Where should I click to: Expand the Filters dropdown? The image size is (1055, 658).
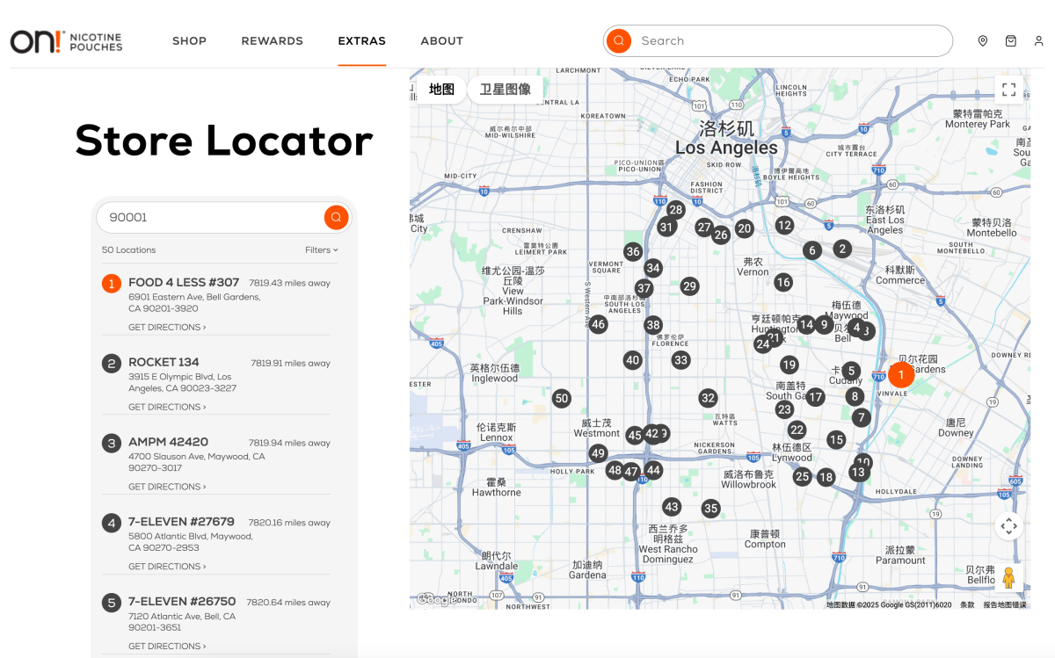pos(321,250)
